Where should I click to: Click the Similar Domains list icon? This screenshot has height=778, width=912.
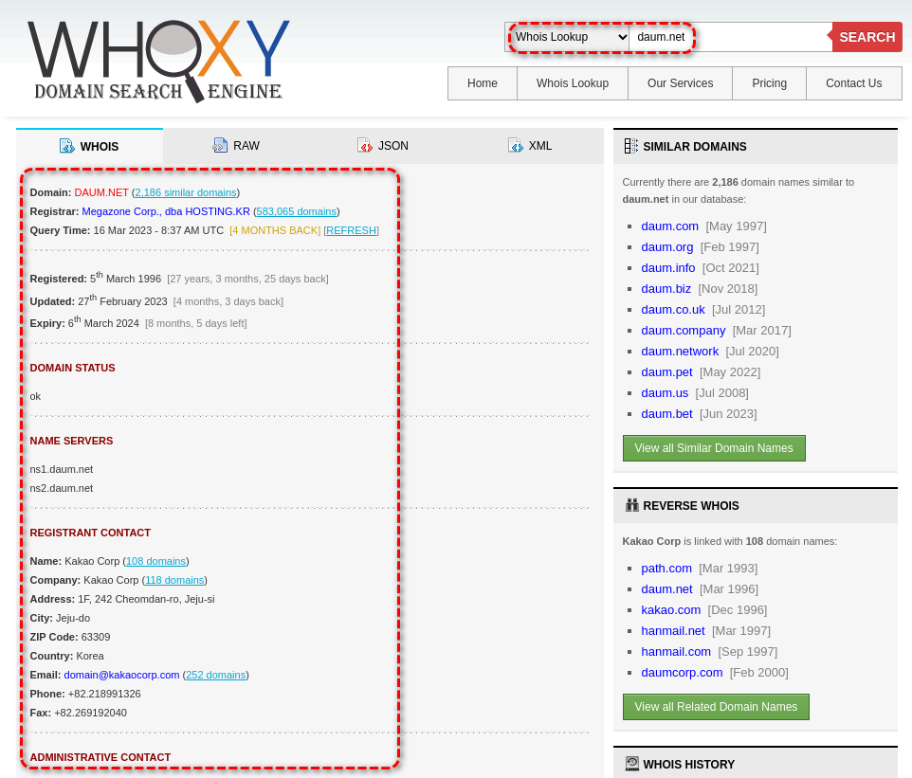tap(630, 146)
